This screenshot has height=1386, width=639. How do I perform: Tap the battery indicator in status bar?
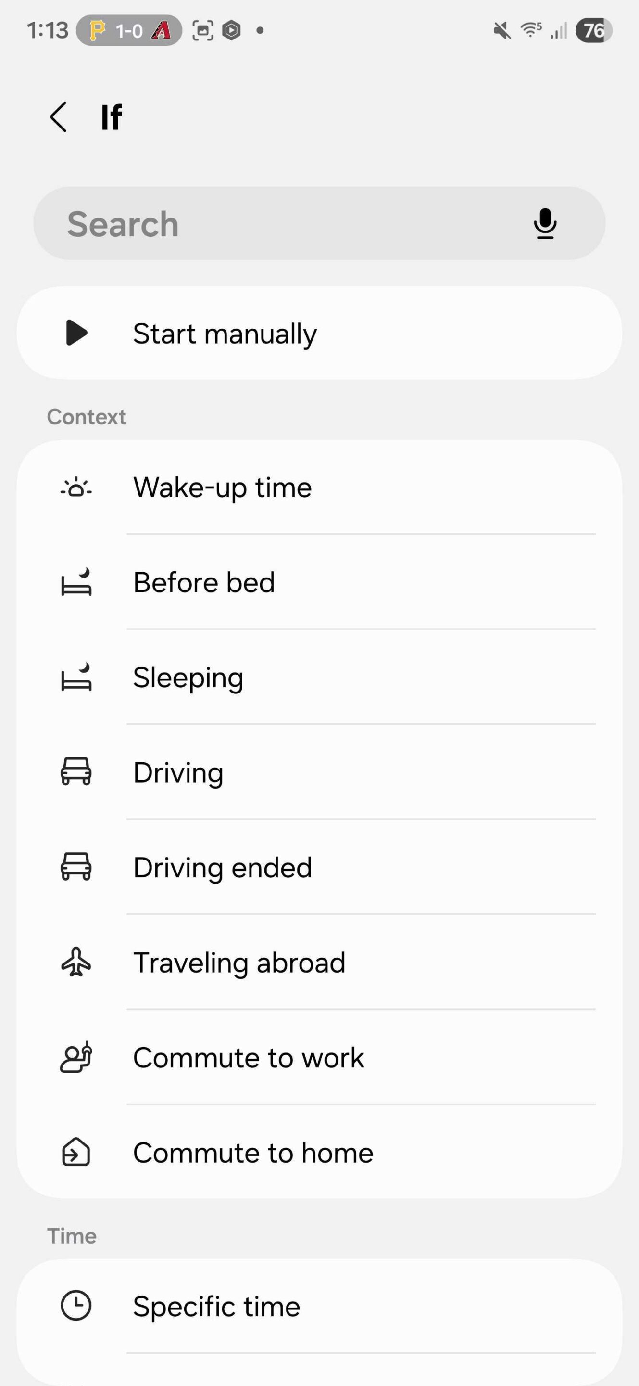593,30
